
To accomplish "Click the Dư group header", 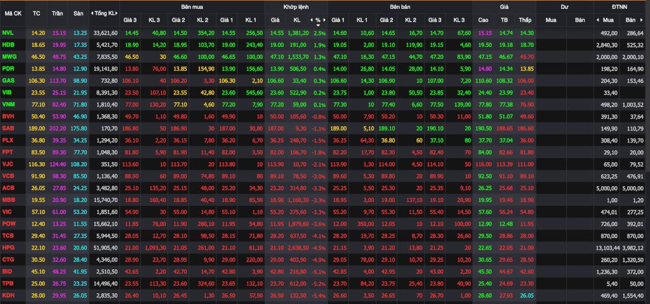I will click(564, 7).
